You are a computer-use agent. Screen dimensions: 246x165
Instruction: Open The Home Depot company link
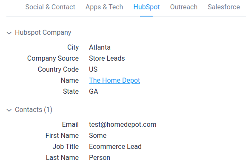pos(114,81)
